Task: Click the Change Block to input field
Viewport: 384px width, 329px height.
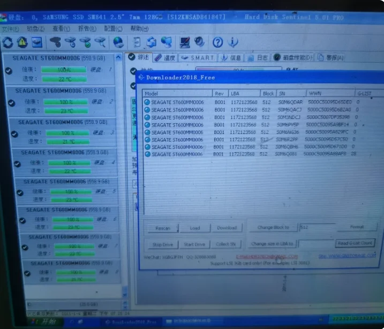Action: pos(317,227)
